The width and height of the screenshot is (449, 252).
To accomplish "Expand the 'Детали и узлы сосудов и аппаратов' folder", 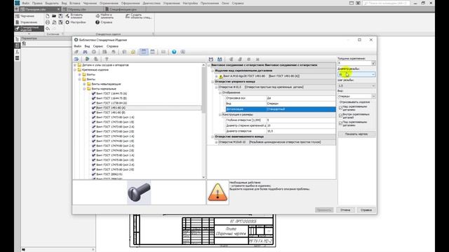I will coord(75,65).
